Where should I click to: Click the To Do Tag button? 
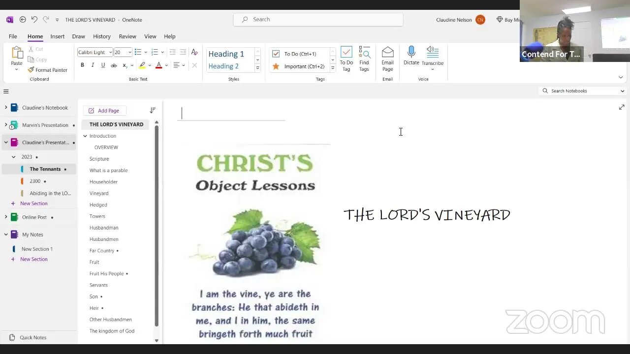[x=346, y=59]
